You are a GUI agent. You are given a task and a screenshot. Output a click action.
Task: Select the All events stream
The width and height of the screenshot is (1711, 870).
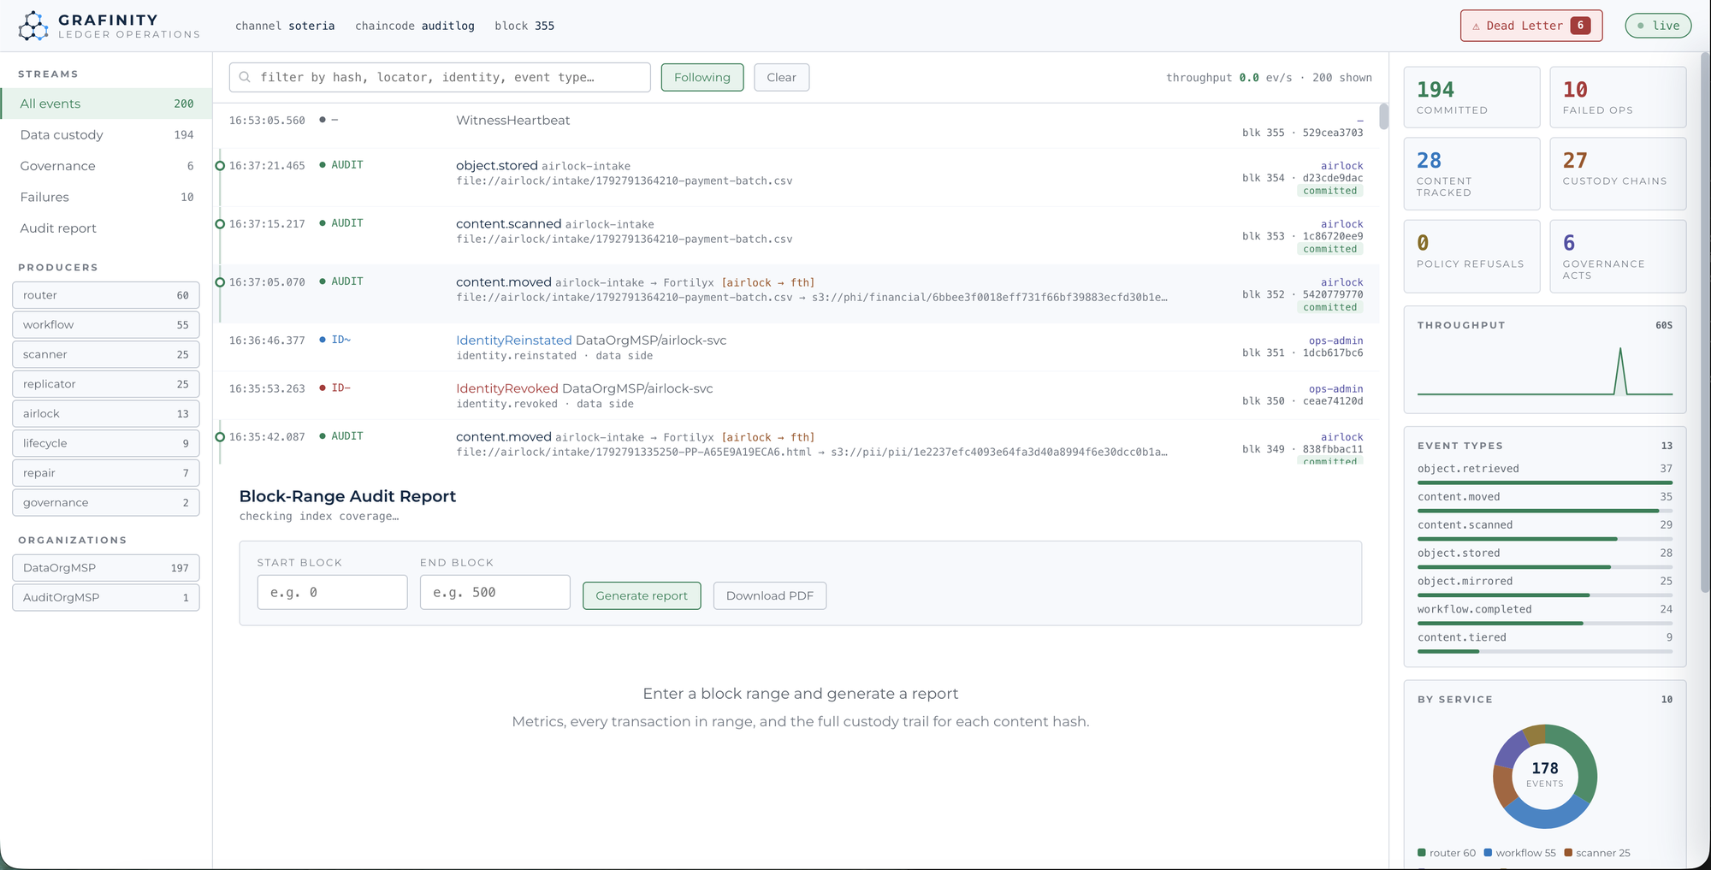click(x=106, y=104)
